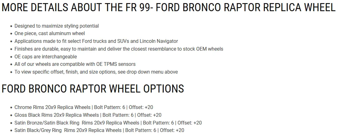Viewport: 338px width, 136px height.
Task: Click 'Designed to maximize styling potential' bullet
Action: click(x=56, y=26)
